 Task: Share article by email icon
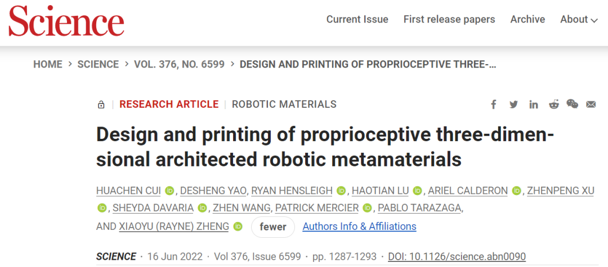[591, 105]
